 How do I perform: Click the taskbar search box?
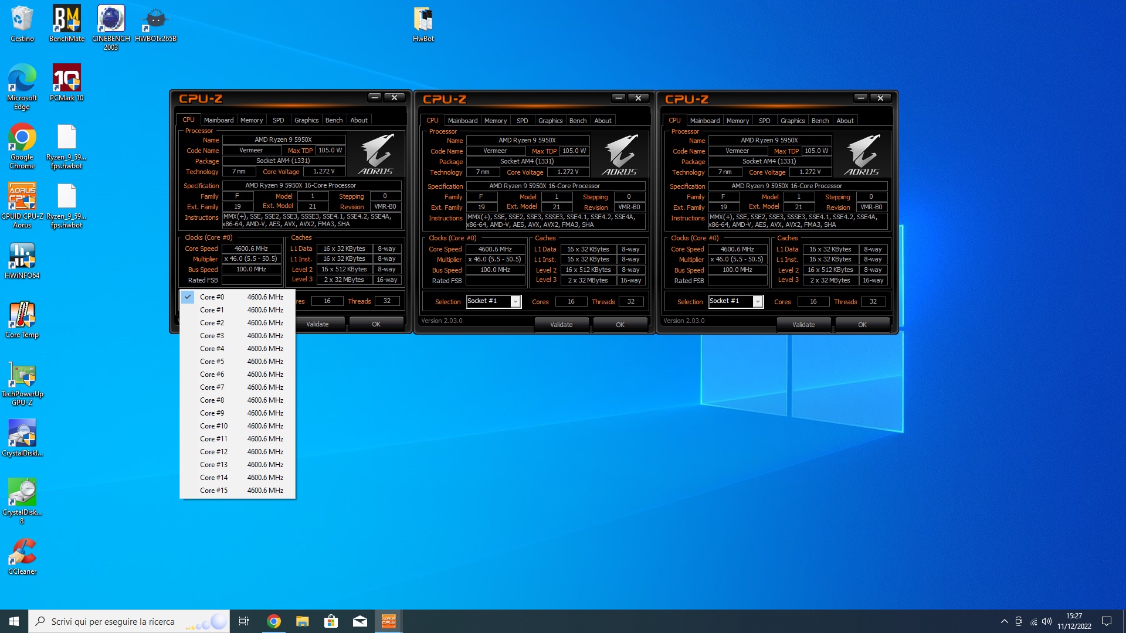pyautogui.click(x=129, y=621)
